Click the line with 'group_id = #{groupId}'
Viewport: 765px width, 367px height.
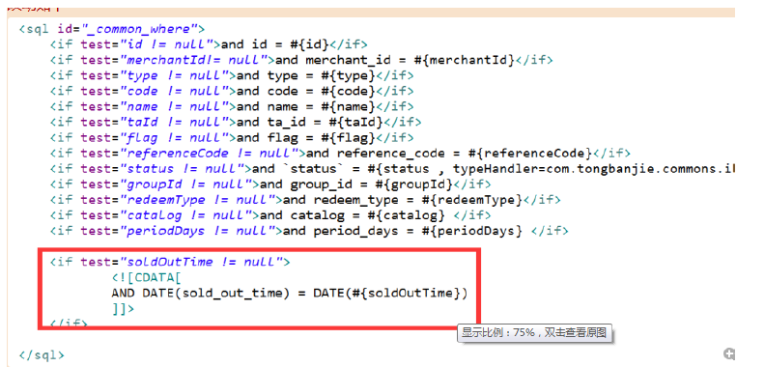[270, 184]
